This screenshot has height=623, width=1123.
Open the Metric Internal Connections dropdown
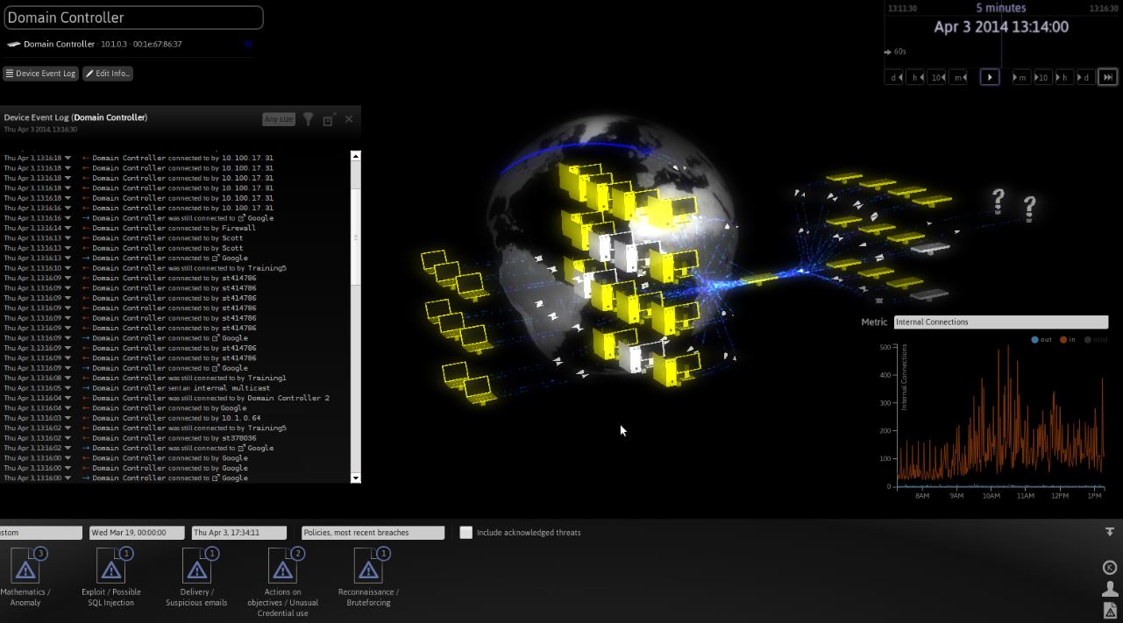click(x=1000, y=322)
